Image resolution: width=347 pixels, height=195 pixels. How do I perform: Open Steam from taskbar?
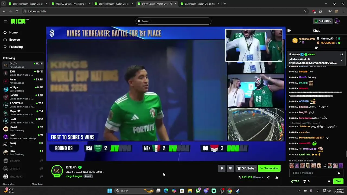pyautogui.click(x=237, y=191)
